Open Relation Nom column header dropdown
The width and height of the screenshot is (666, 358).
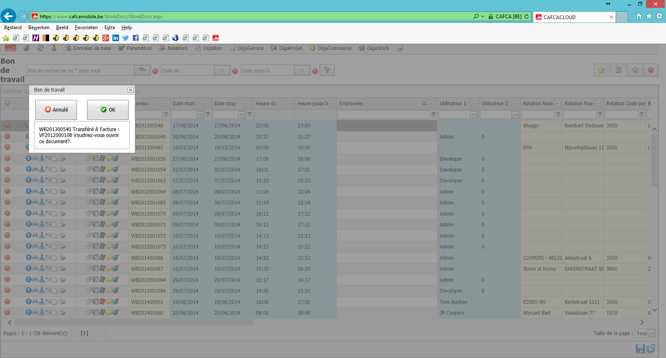coord(557,103)
